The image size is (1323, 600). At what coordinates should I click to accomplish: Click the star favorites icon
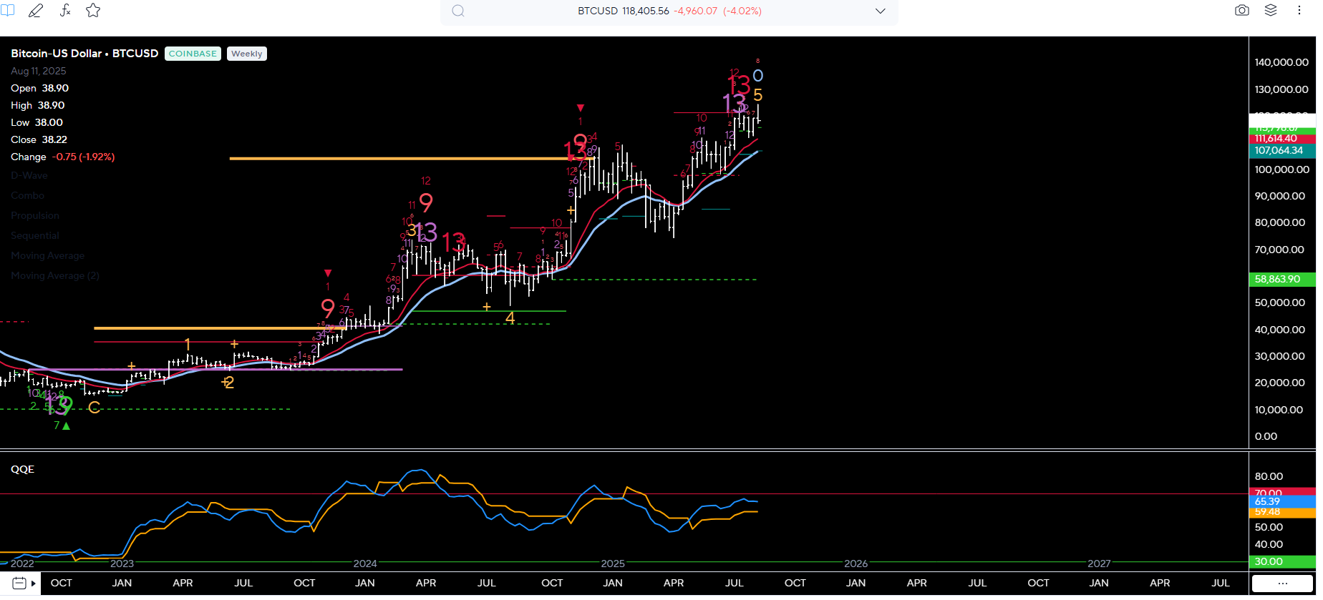coord(93,11)
